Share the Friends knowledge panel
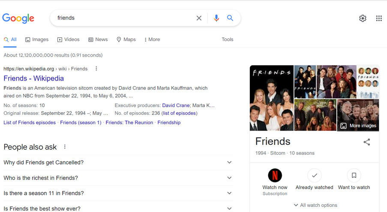 (367, 142)
